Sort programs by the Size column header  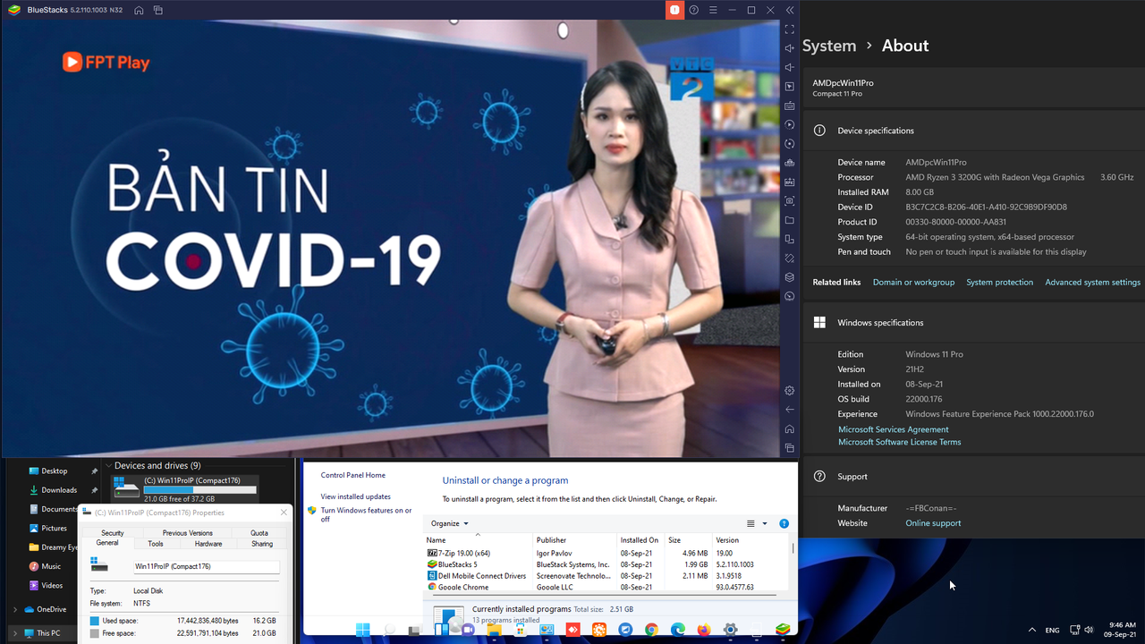(688, 540)
